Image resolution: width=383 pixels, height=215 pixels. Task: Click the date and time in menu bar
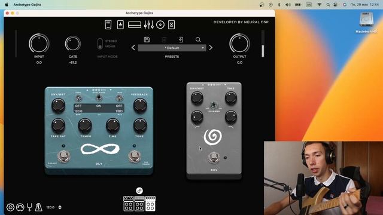point(364,5)
